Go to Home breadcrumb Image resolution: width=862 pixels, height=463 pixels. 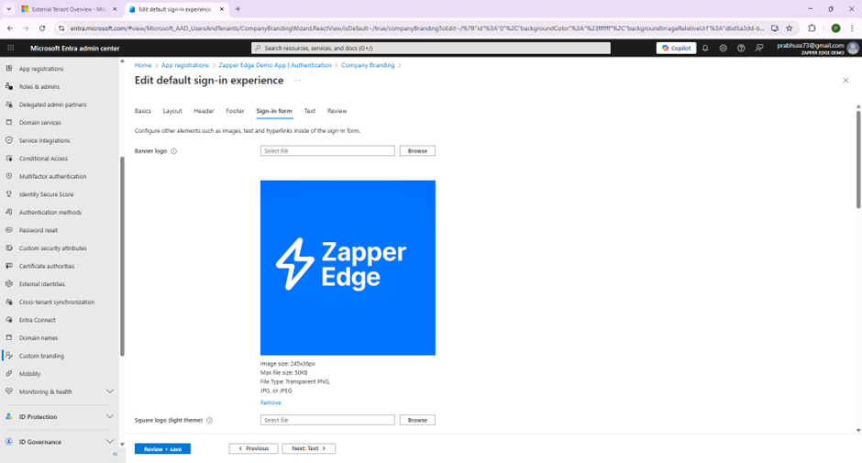[143, 65]
